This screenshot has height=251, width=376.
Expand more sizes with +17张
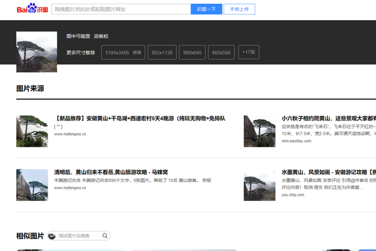pyautogui.click(x=249, y=53)
